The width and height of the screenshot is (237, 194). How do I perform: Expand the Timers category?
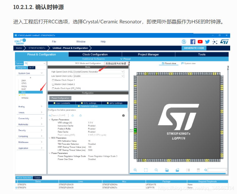coord(31,112)
